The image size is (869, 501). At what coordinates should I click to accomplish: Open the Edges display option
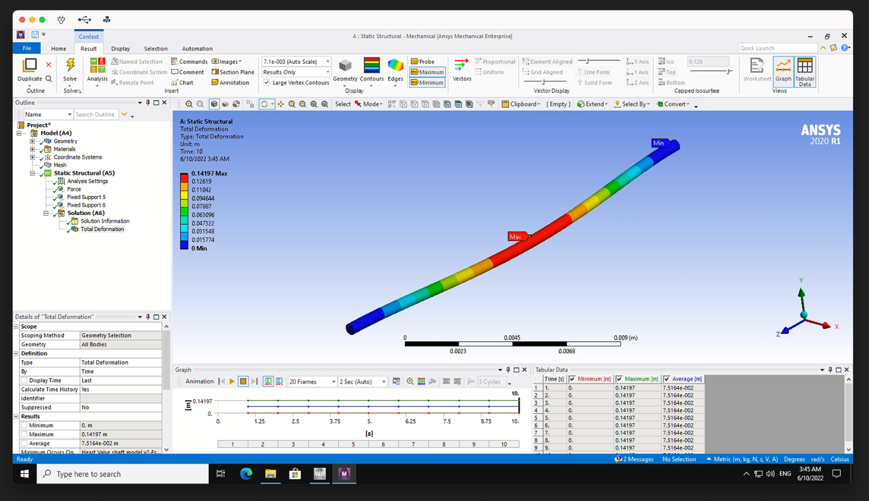[x=395, y=71]
